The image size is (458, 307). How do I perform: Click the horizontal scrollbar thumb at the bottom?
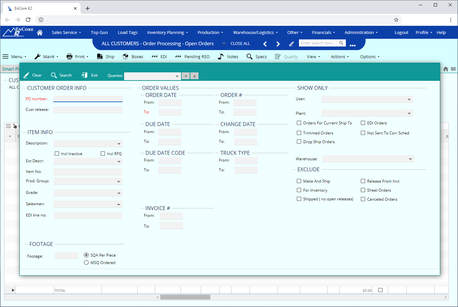tap(185, 297)
